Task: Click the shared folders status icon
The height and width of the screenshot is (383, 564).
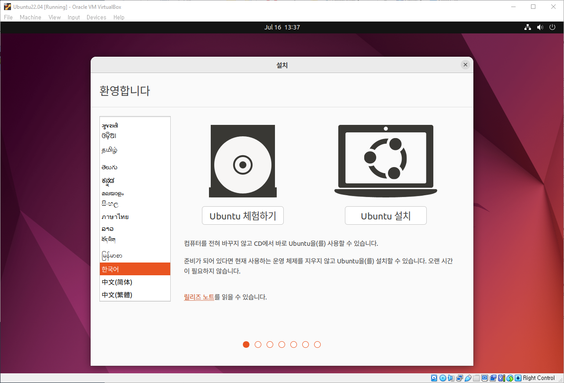Action: click(x=476, y=378)
